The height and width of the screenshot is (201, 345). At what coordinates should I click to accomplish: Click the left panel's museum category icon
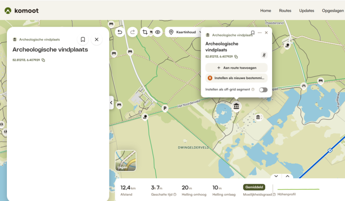click(15, 40)
